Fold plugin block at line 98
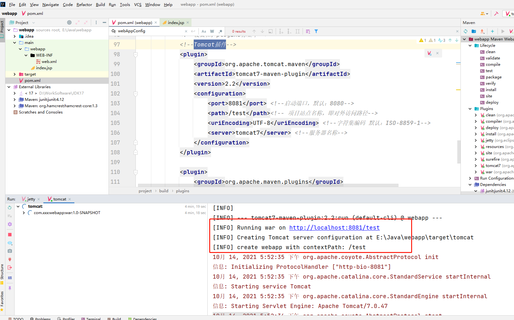This screenshot has height=320, width=514. 135,55
